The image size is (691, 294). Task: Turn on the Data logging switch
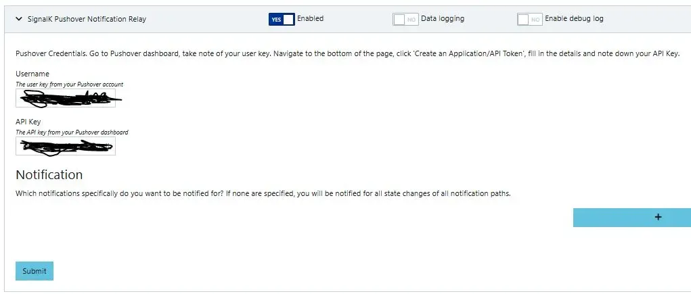point(405,20)
